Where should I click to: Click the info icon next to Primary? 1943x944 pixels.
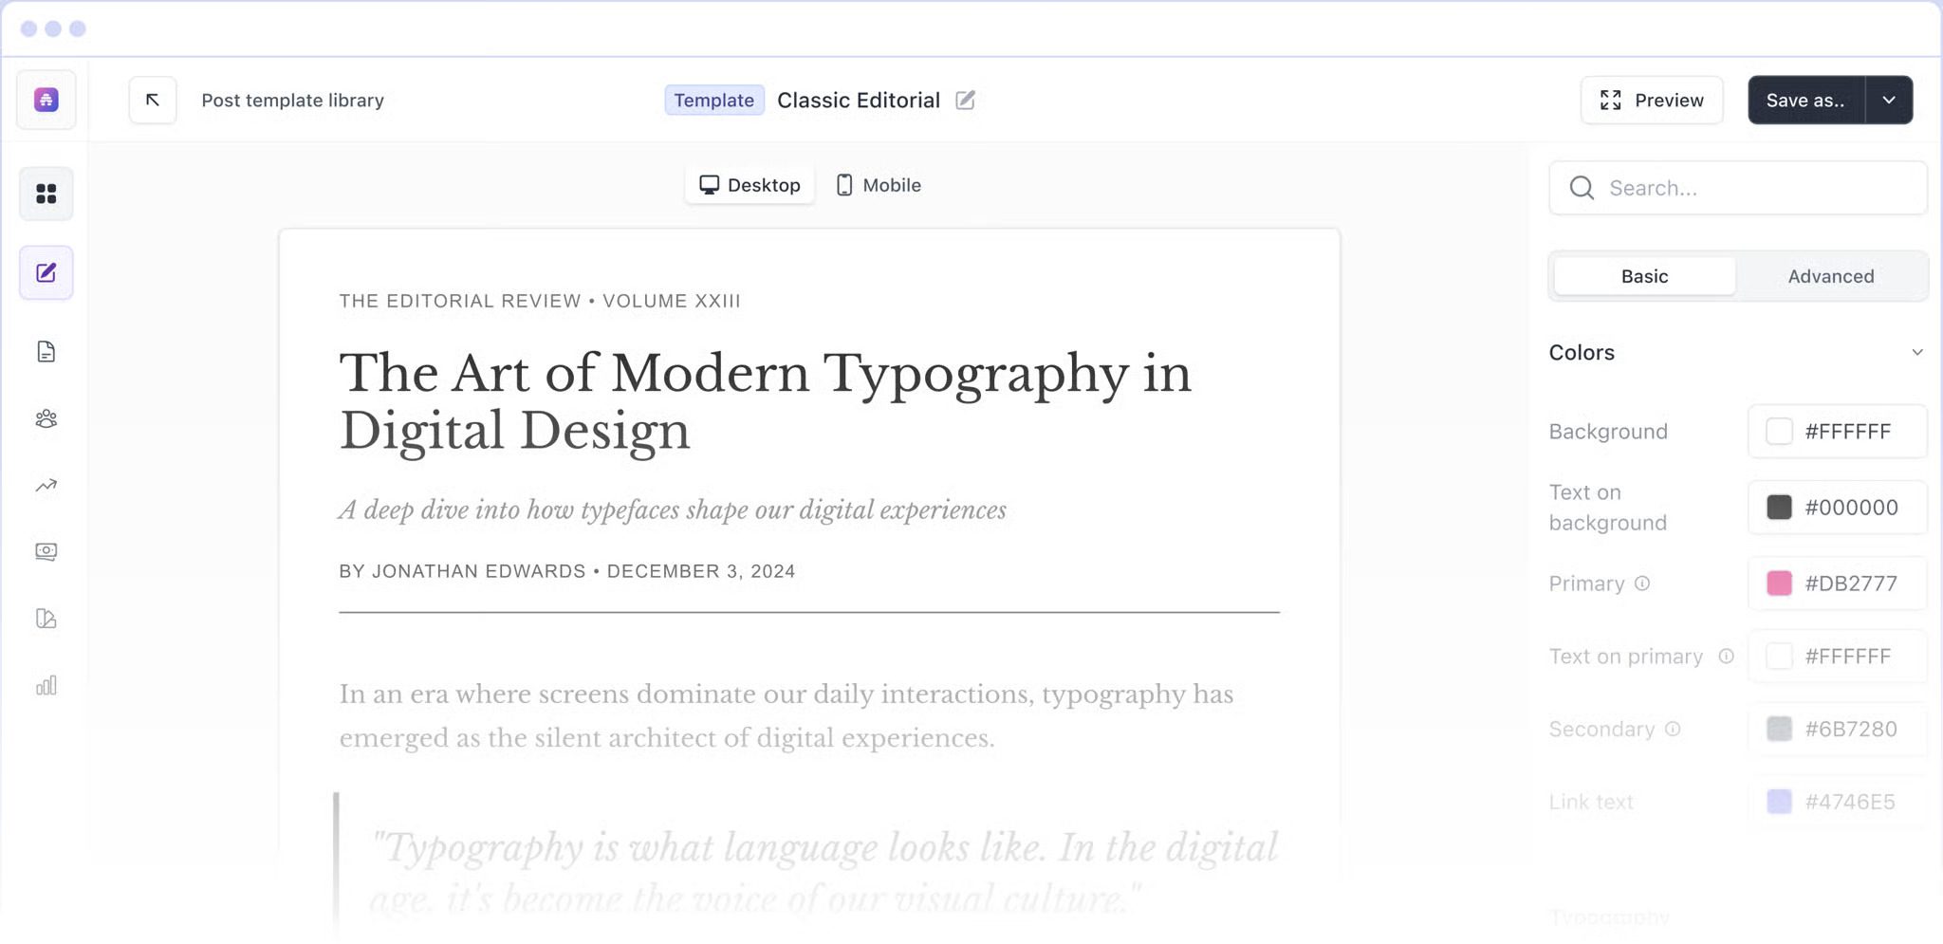tap(1642, 583)
